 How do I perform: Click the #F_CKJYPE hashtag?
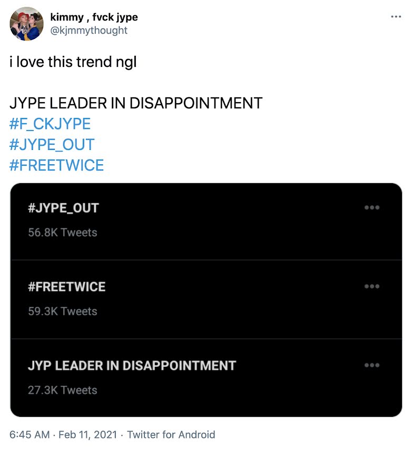point(50,124)
